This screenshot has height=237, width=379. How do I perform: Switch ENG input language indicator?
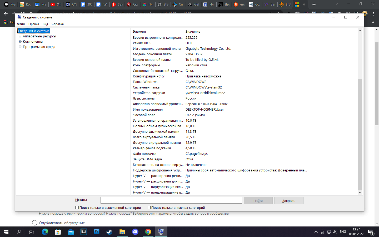(x=343, y=232)
